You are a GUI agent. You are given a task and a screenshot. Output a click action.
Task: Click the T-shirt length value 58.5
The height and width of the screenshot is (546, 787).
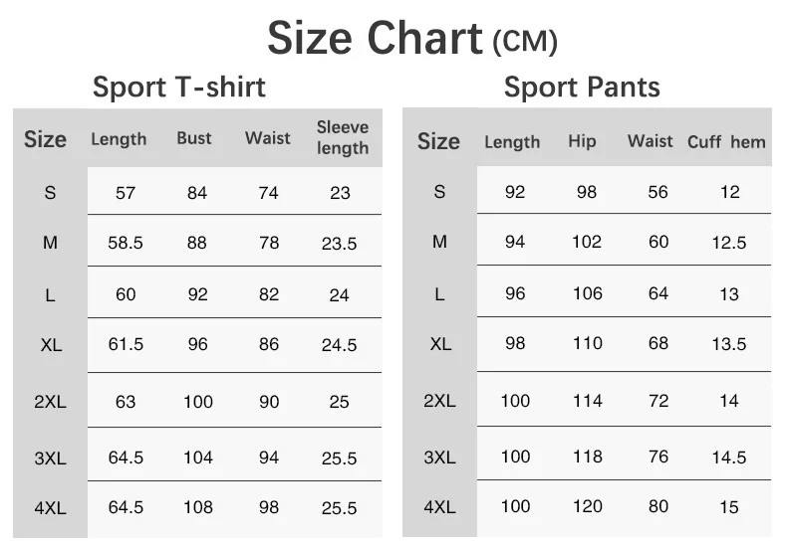126,243
